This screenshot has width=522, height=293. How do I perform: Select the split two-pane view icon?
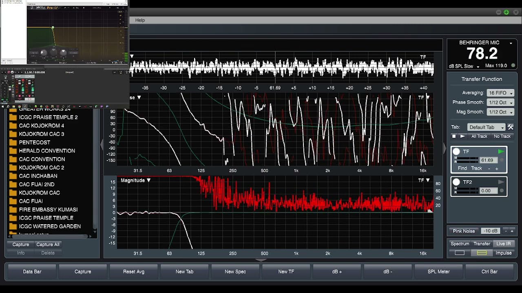point(482,253)
